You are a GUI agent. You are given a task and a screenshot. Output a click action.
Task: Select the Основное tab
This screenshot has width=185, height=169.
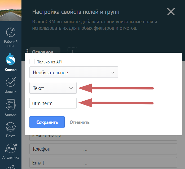tap(45, 51)
